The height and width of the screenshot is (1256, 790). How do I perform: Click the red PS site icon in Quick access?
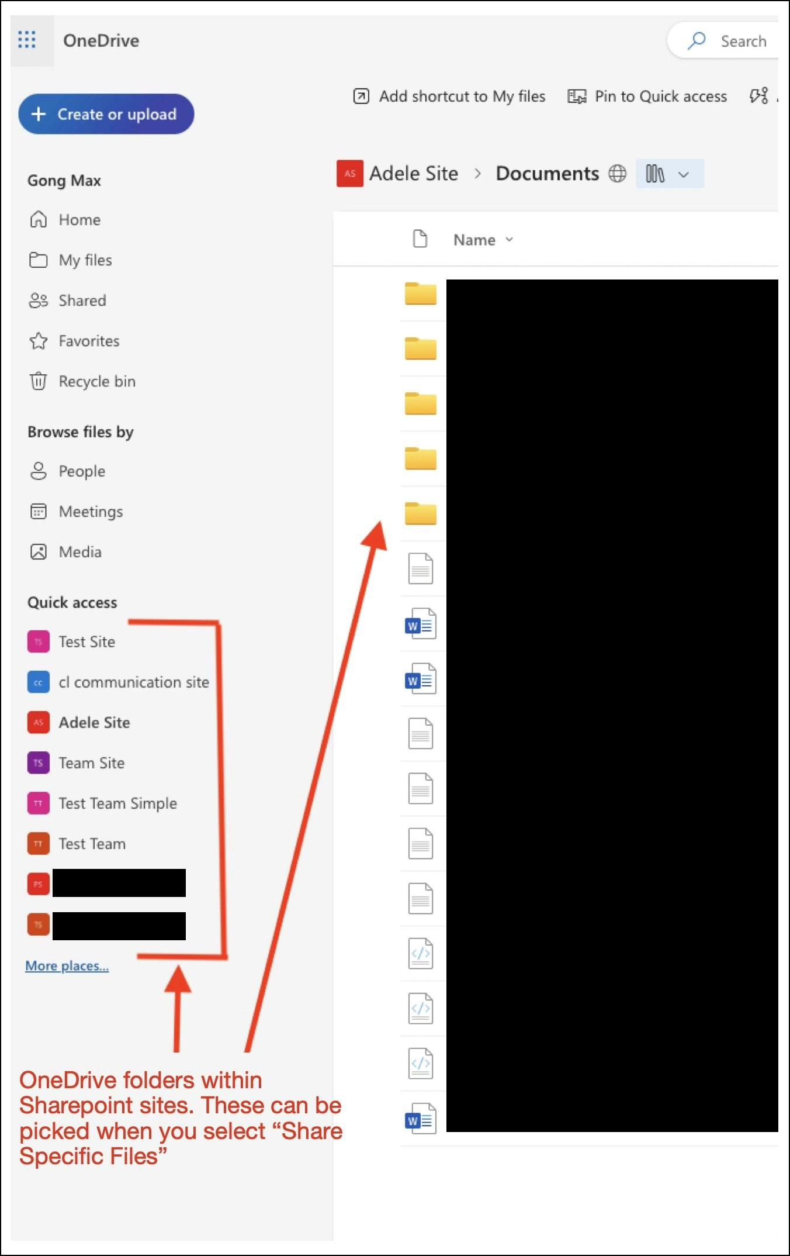[39, 884]
